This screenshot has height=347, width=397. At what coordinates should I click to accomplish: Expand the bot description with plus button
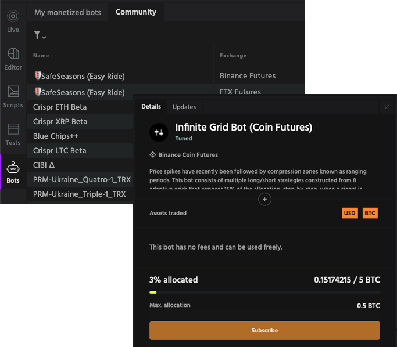[264, 199]
